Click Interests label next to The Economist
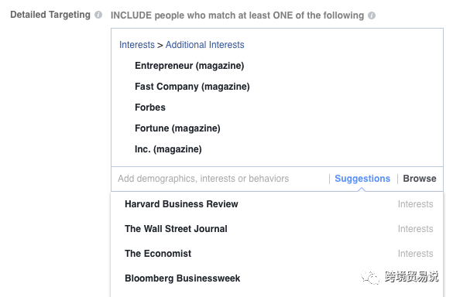 click(x=415, y=254)
